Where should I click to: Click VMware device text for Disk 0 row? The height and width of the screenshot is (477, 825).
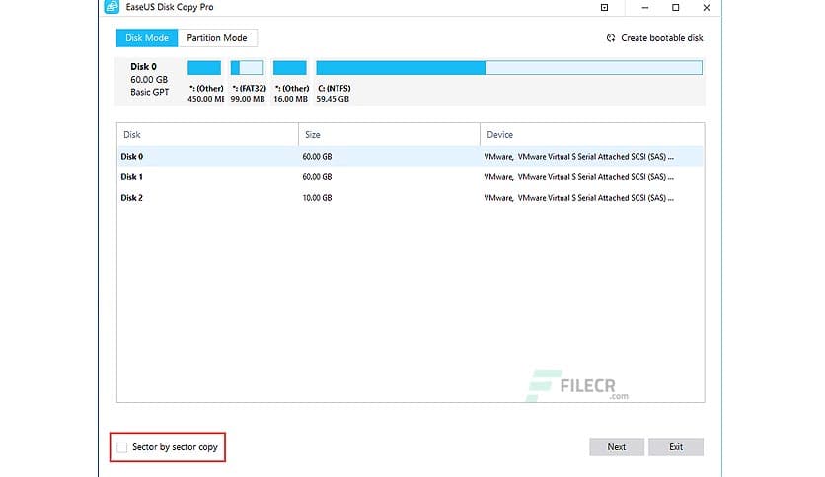[x=578, y=157]
